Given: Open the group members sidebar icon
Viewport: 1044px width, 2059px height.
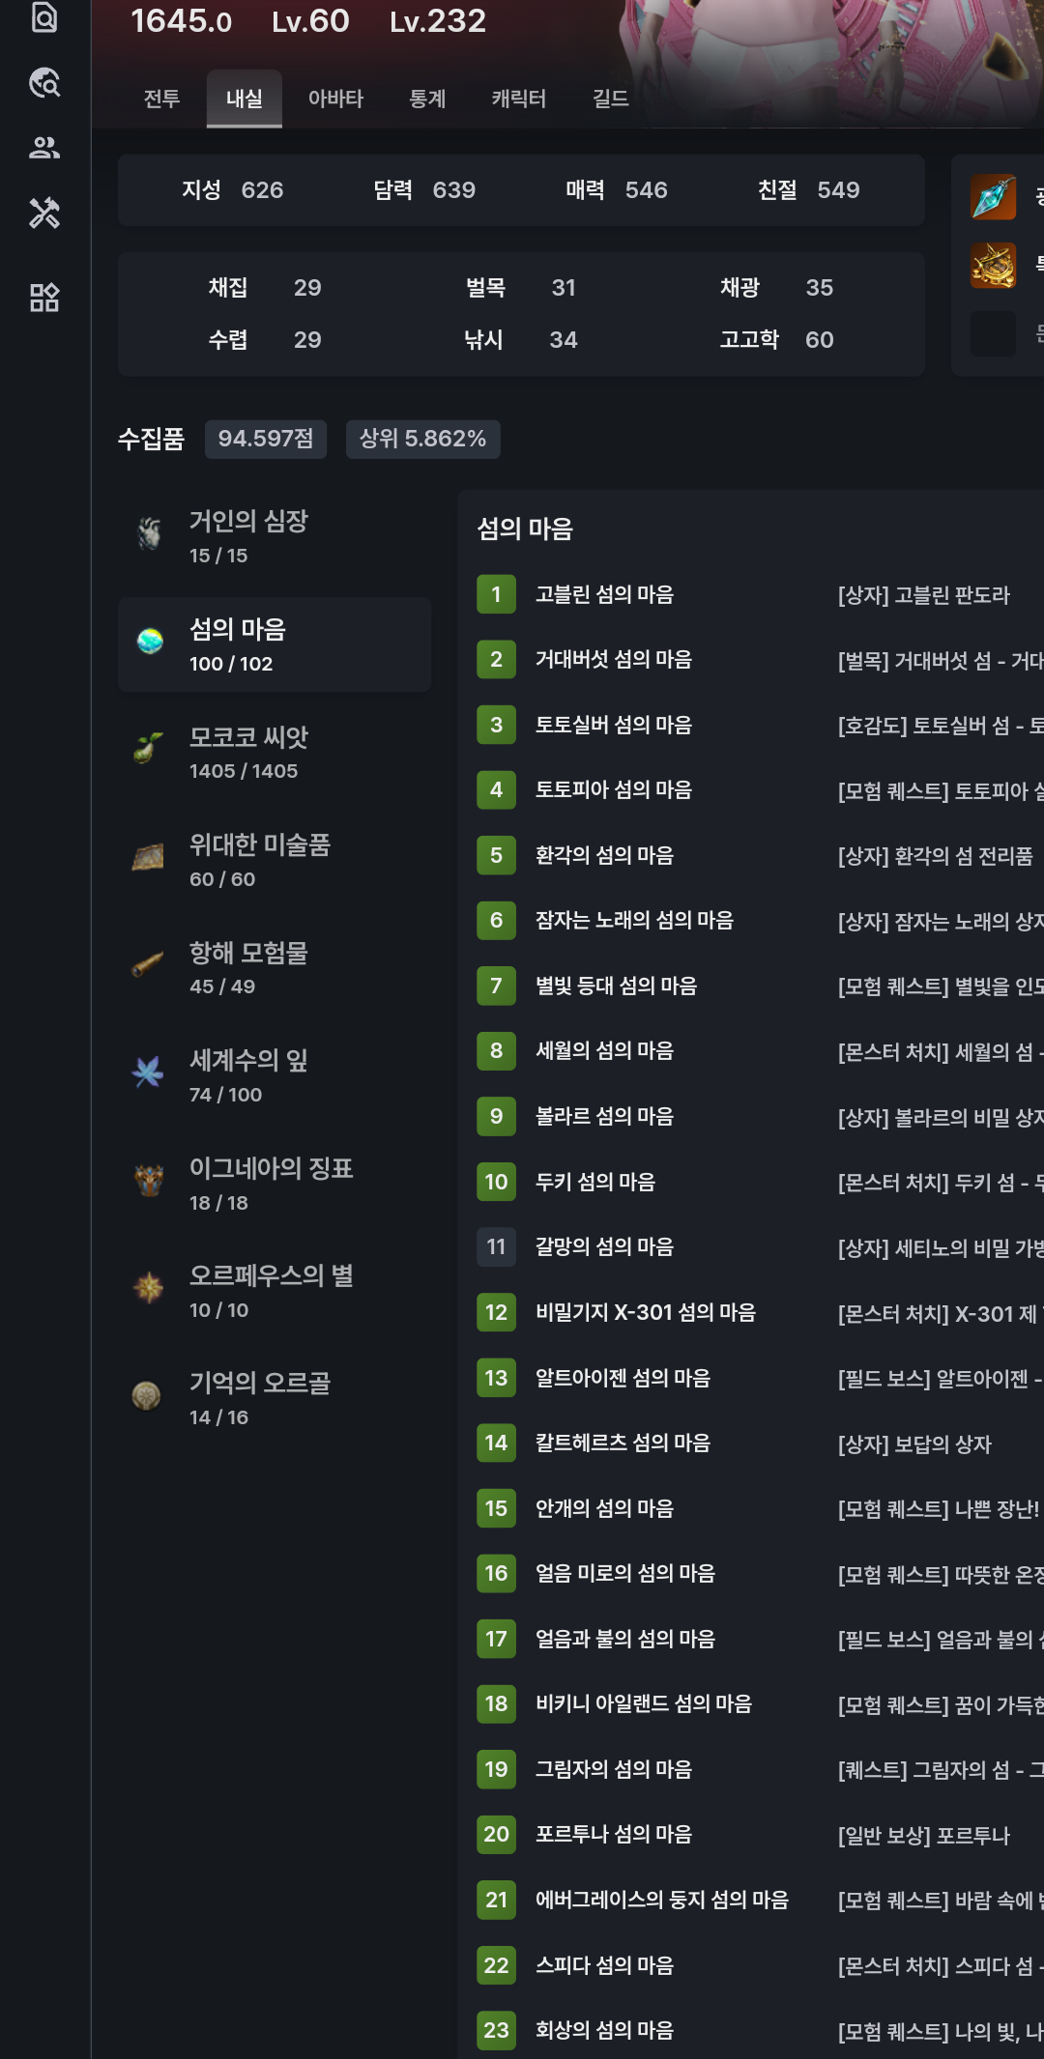Looking at the screenshot, I should pos(44,148).
